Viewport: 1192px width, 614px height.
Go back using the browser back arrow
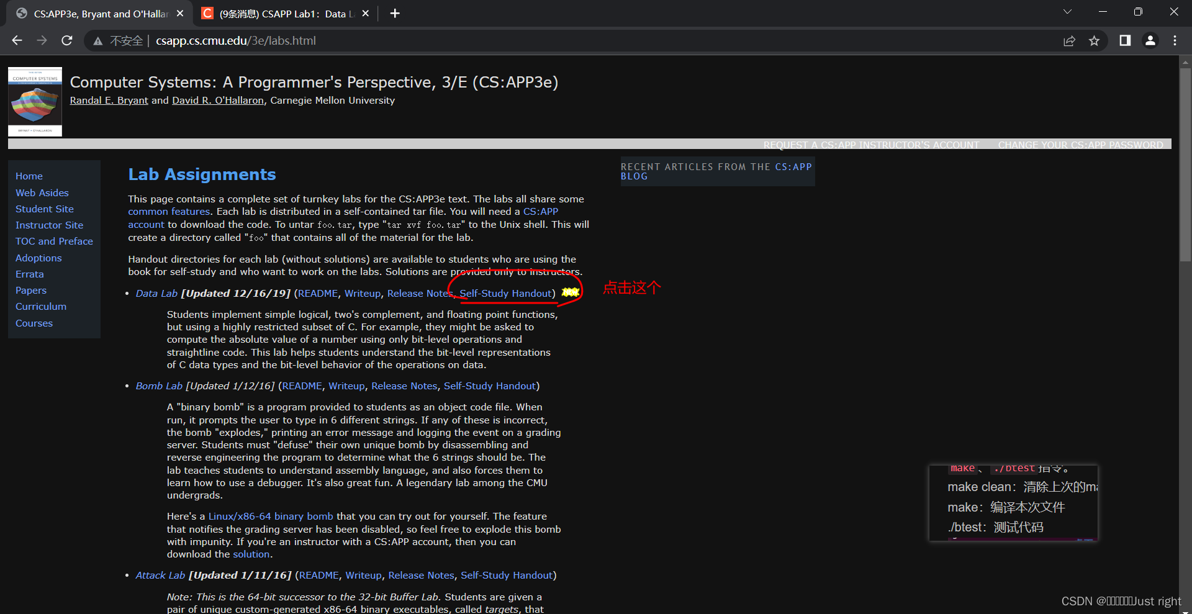point(17,40)
